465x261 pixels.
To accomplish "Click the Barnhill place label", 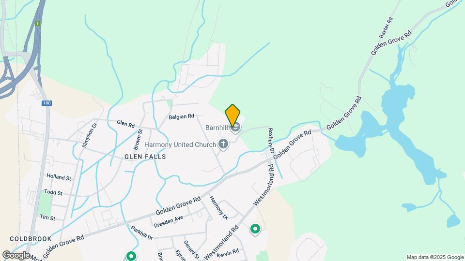I will (217, 128).
